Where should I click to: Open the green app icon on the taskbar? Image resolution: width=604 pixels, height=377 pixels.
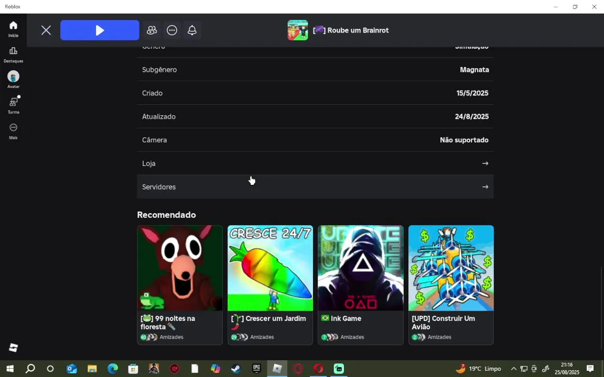pyautogui.click(x=339, y=369)
